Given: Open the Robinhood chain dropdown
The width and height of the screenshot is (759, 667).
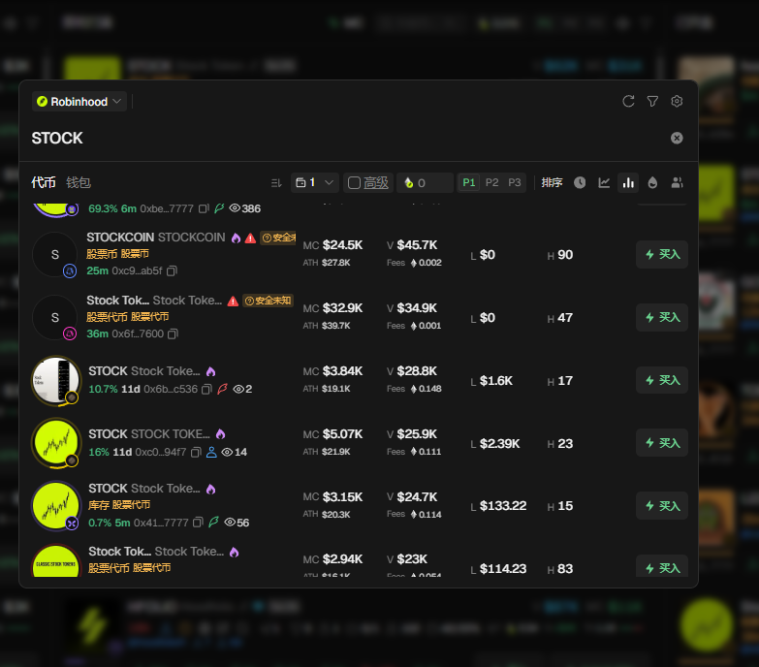Looking at the screenshot, I should 79,102.
